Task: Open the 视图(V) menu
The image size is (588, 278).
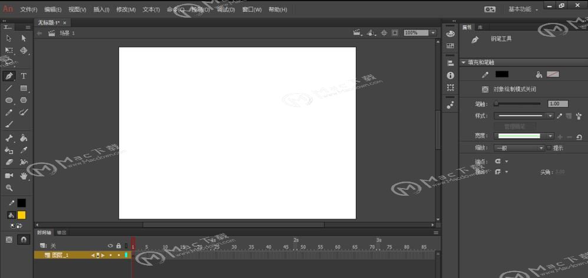Action: 77,10
